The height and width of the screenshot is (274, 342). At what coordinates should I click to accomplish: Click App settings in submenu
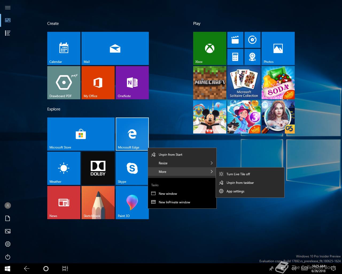click(235, 191)
